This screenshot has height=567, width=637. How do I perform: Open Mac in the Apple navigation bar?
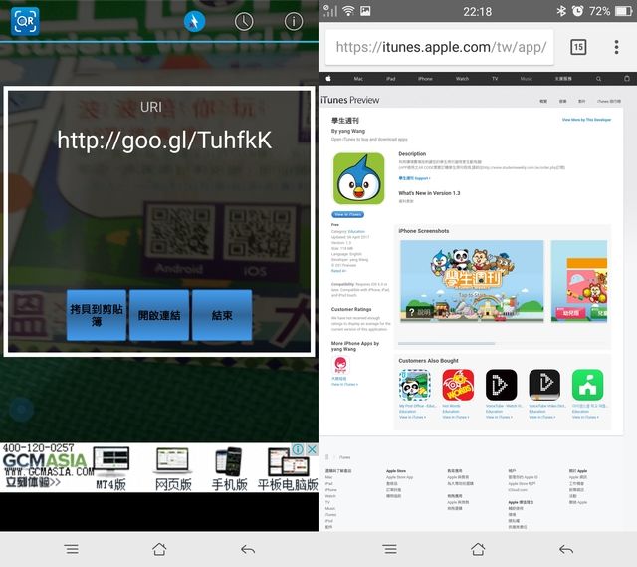358,79
